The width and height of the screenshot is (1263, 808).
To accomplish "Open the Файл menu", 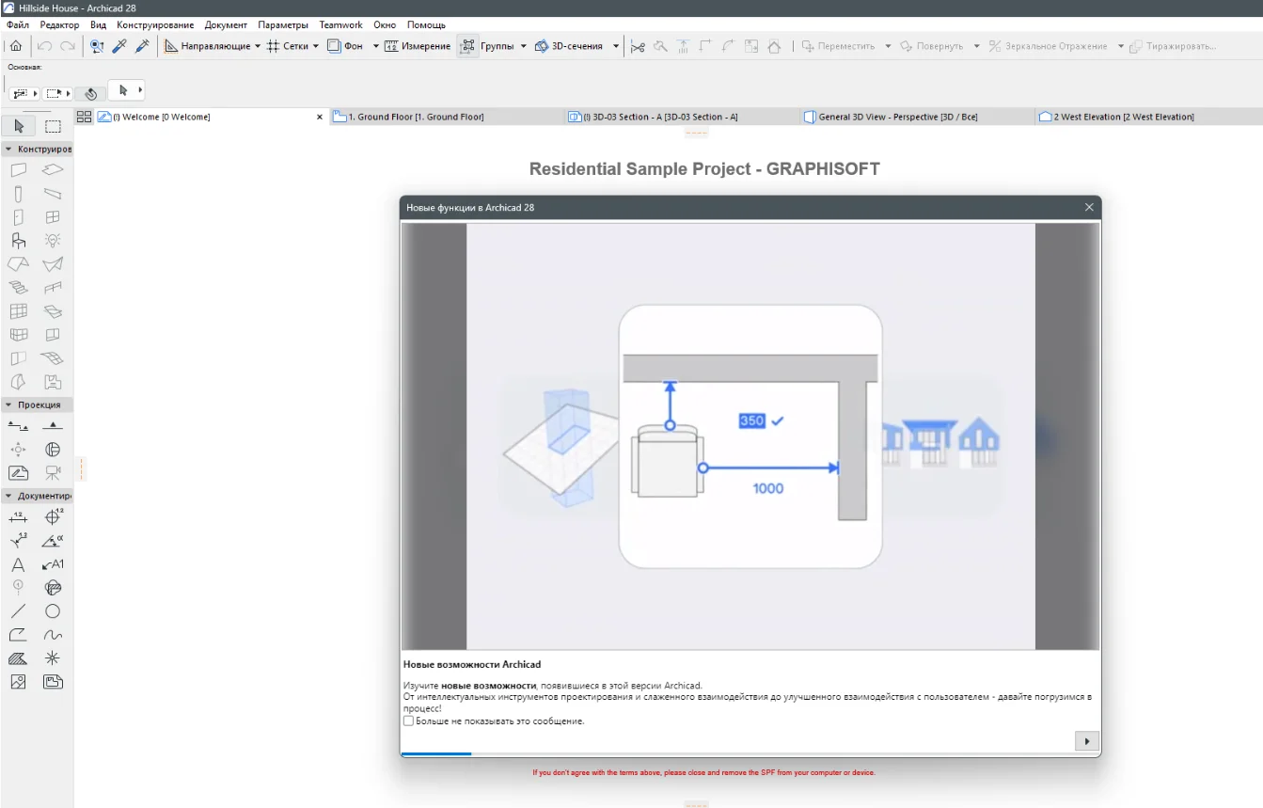I will point(18,24).
